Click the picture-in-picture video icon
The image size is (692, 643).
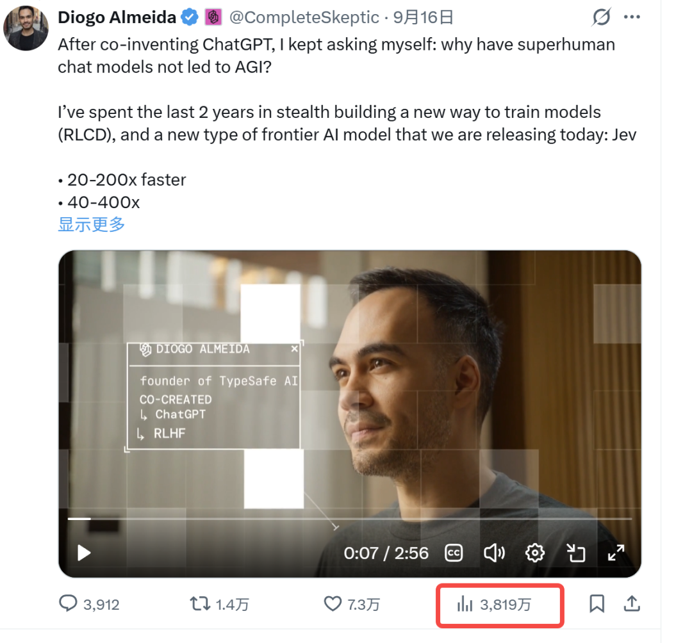[575, 553]
